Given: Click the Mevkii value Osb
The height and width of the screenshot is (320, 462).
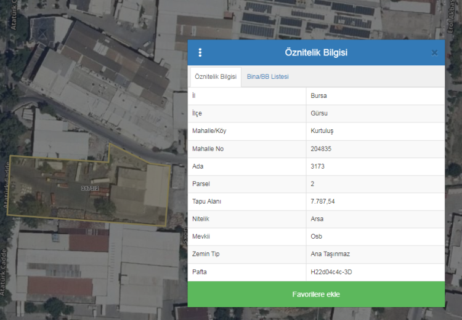Looking at the screenshot, I should 317,237.
